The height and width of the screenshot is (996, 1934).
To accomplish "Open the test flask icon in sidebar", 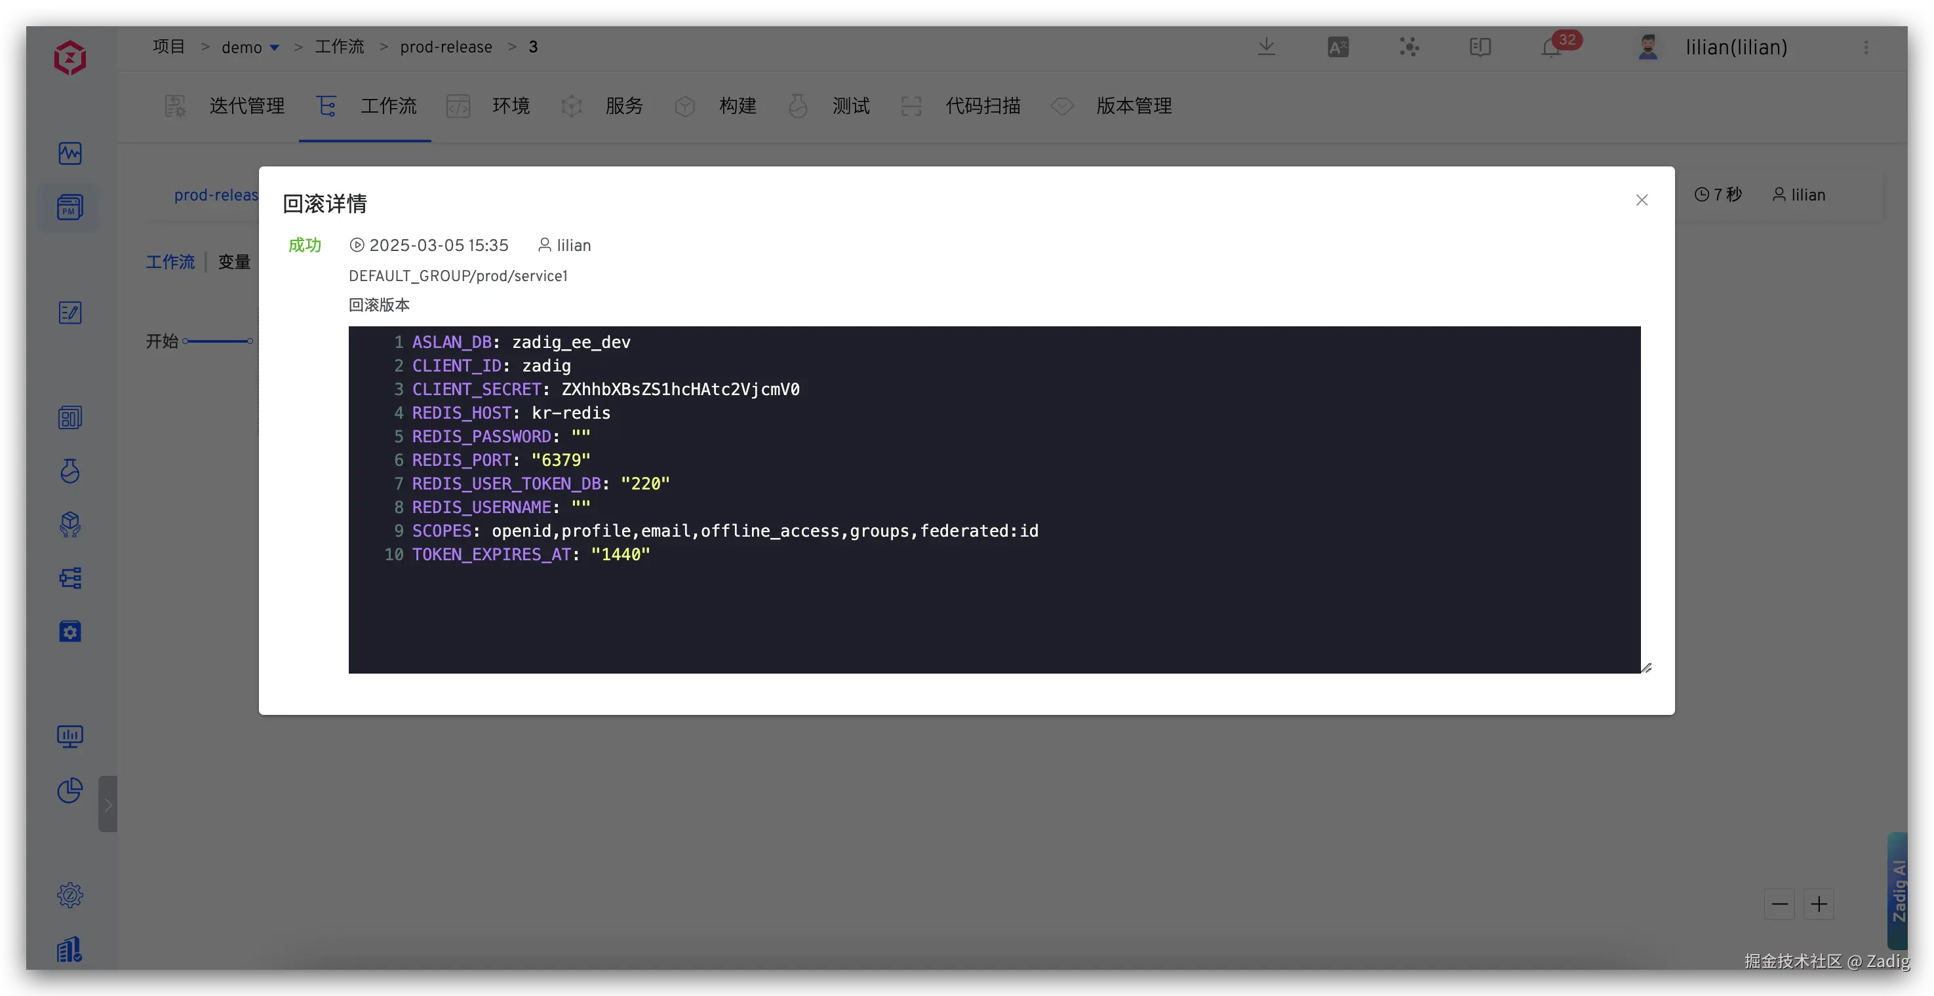I will click(x=70, y=470).
